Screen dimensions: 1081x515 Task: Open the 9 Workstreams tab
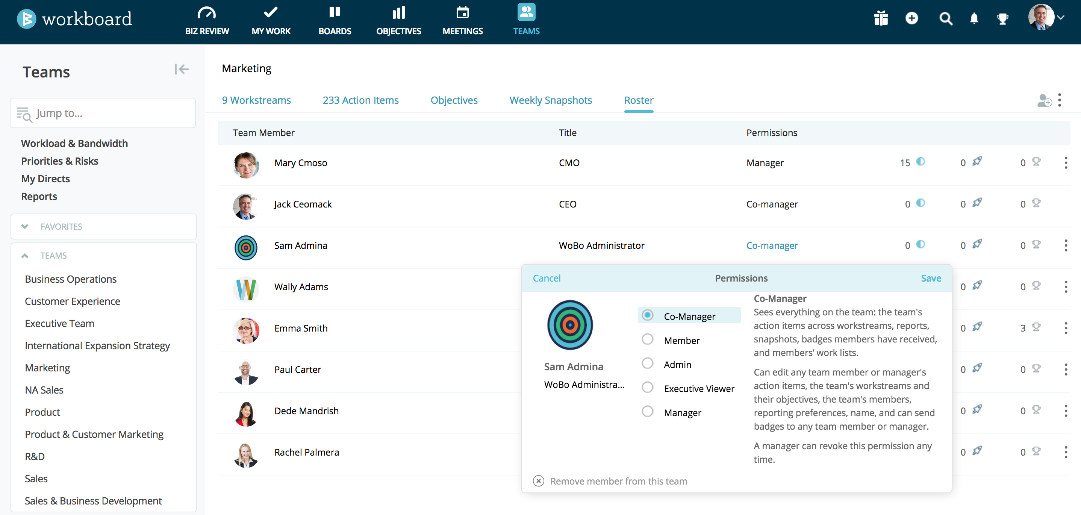[256, 100]
